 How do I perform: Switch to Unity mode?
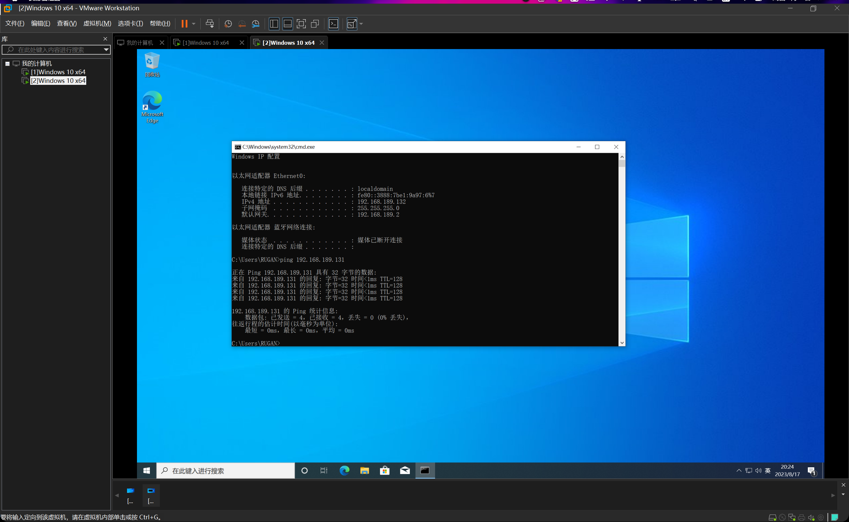[x=315, y=24]
